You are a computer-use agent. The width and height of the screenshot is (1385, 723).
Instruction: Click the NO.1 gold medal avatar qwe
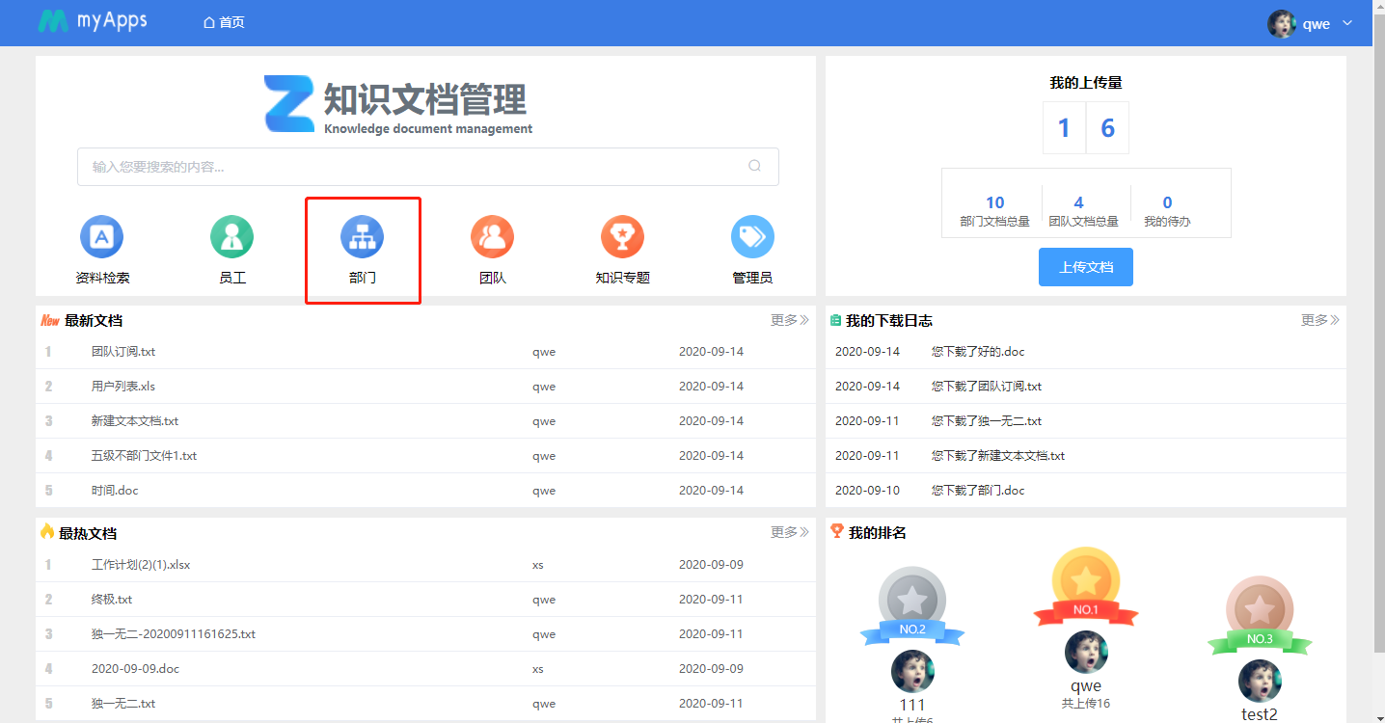(x=1085, y=653)
